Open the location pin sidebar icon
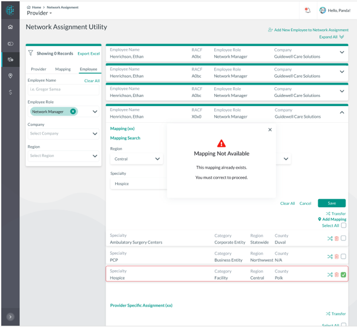This screenshot has width=357, height=327. pos(10,75)
